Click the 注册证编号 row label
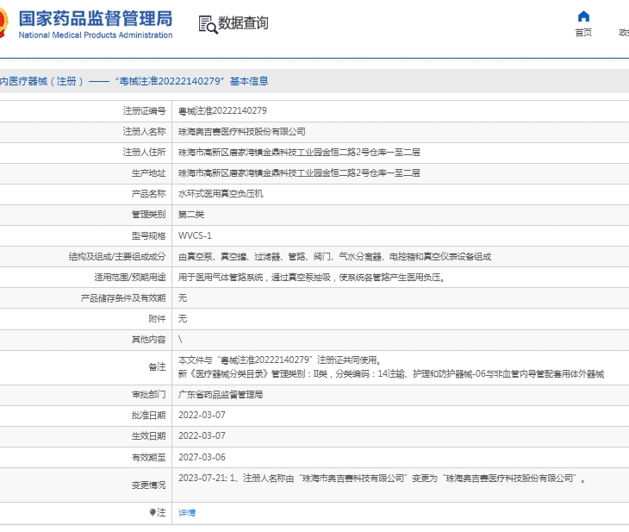629x532 pixels. [145, 111]
